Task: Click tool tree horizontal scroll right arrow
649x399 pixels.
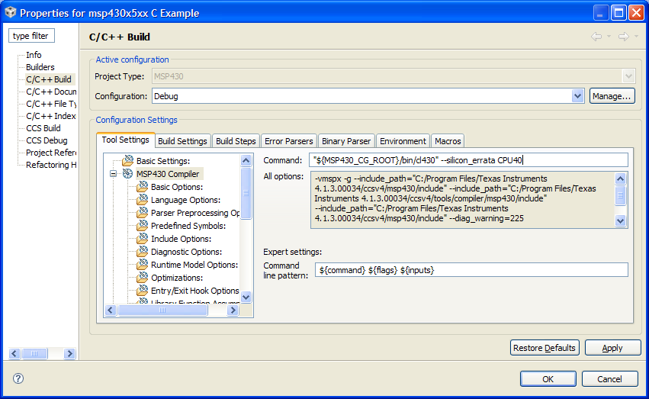Action: point(233,310)
